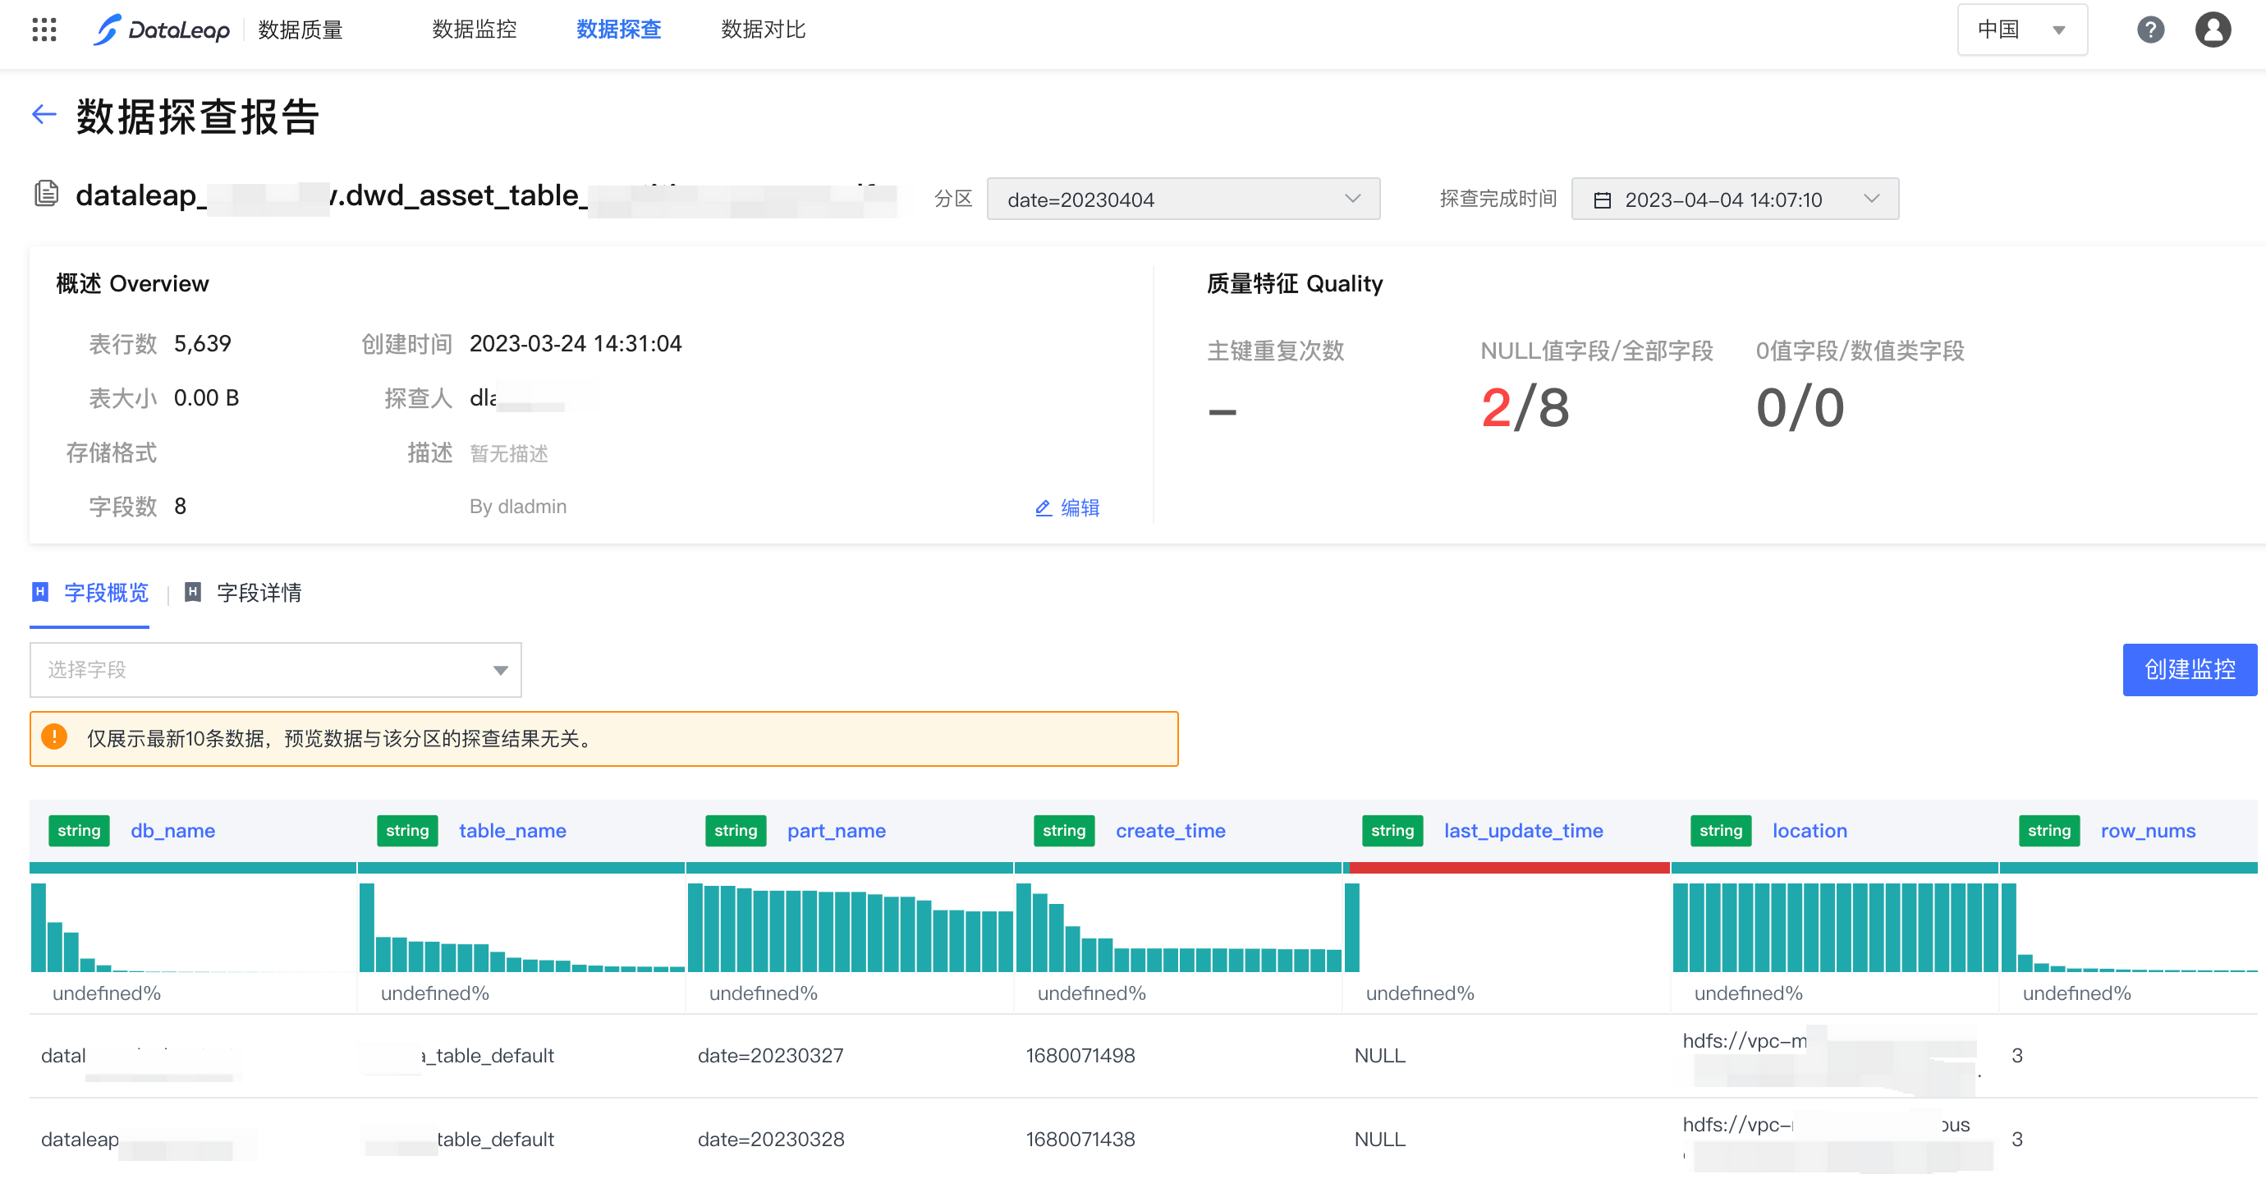The image size is (2266, 1179).
Task: Click the table document icon before dataleap
Action: coord(47,194)
